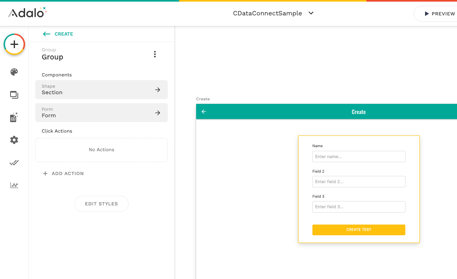Click the Preview button

click(x=439, y=14)
